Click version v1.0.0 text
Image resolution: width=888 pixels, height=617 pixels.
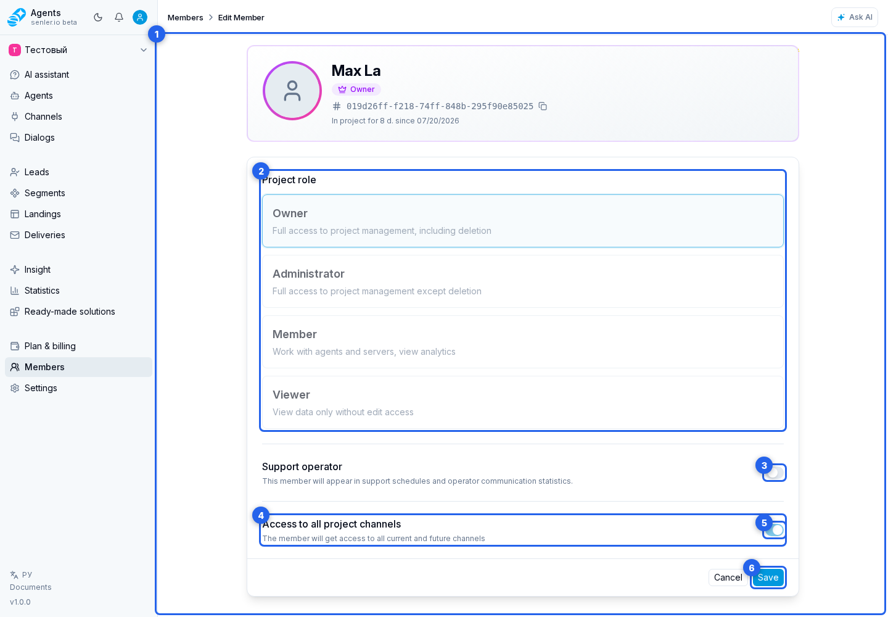[x=20, y=602]
